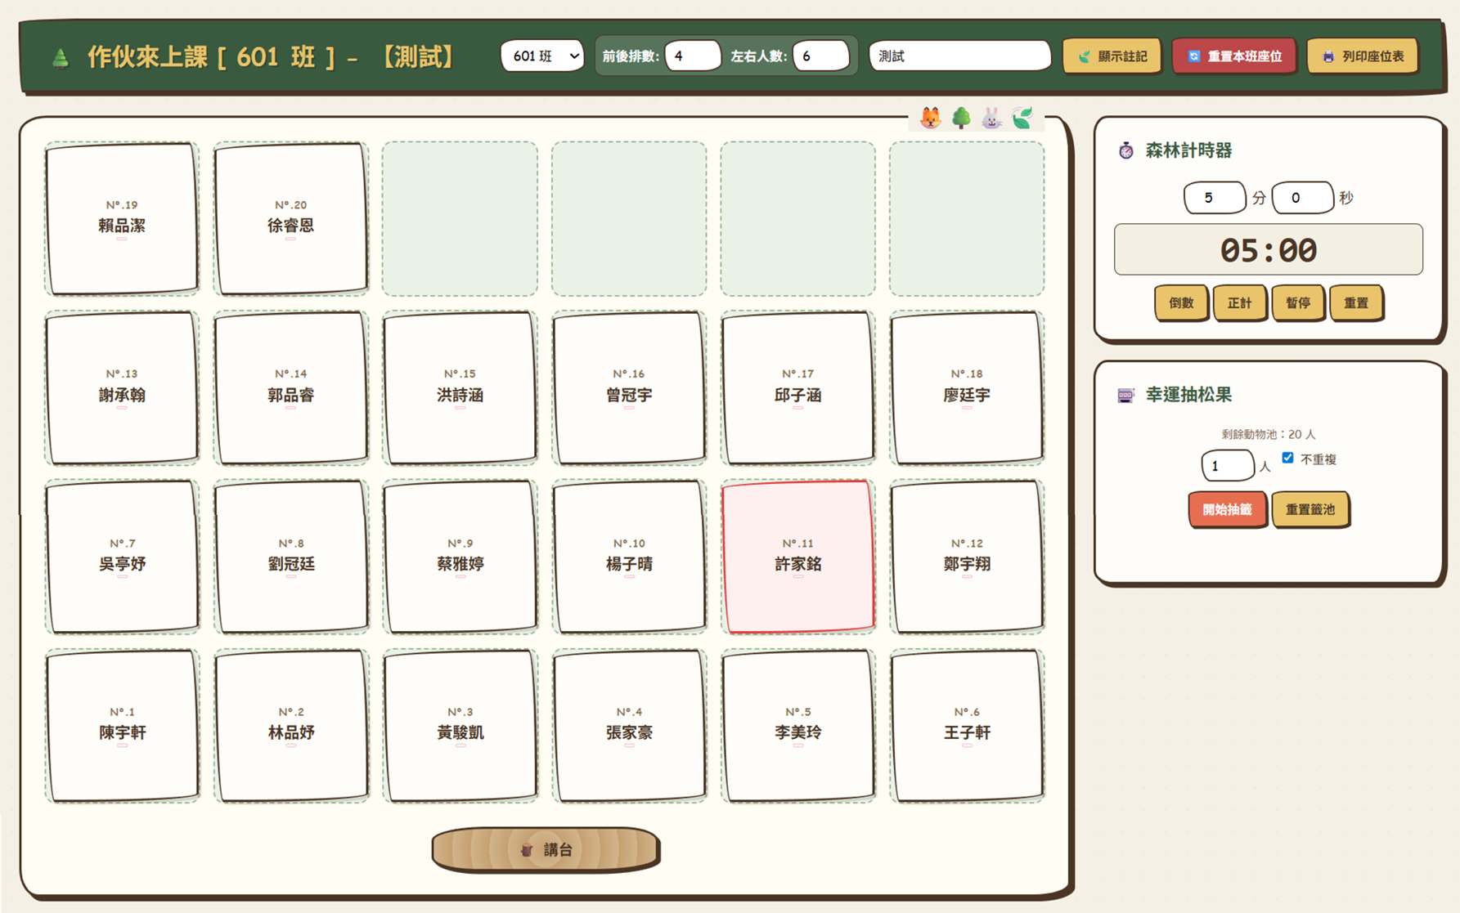Select seat No.9 蔡雅婷

460,557
